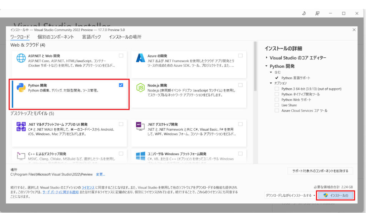Open the ライセンス link
Image resolution: width=366 pixels, height=213 pixels.
(x=88, y=187)
